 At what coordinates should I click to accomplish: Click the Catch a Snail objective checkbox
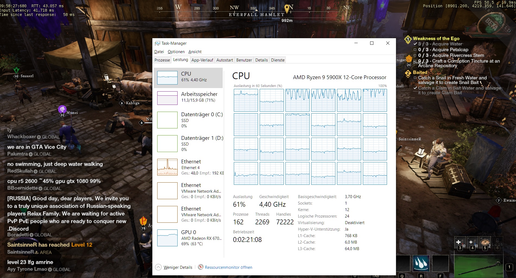(415, 78)
